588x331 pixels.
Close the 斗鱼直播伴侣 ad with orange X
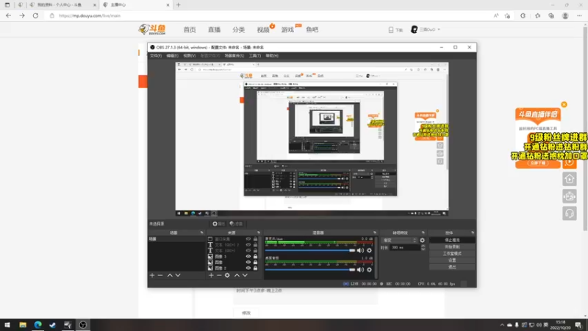(x=564, y=104)
